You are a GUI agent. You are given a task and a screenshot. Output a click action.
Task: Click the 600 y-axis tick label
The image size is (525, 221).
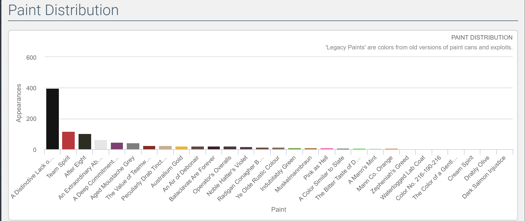click(31, 58)
